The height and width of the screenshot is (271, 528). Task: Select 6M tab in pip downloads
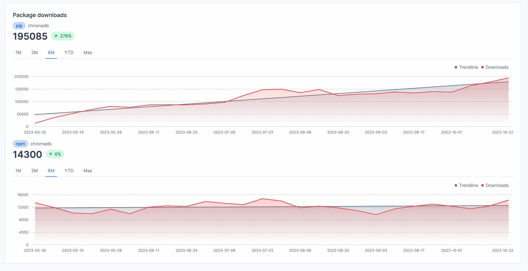pyautogui.click(x=51, y=53)
